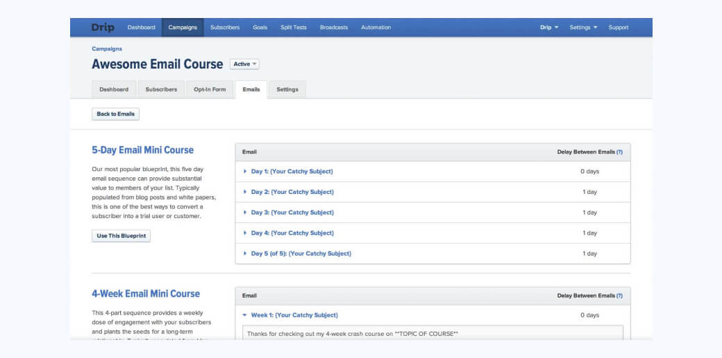Click the Drip logo in navbar
The width and height of the screenshot is (722, 358).
103,28
